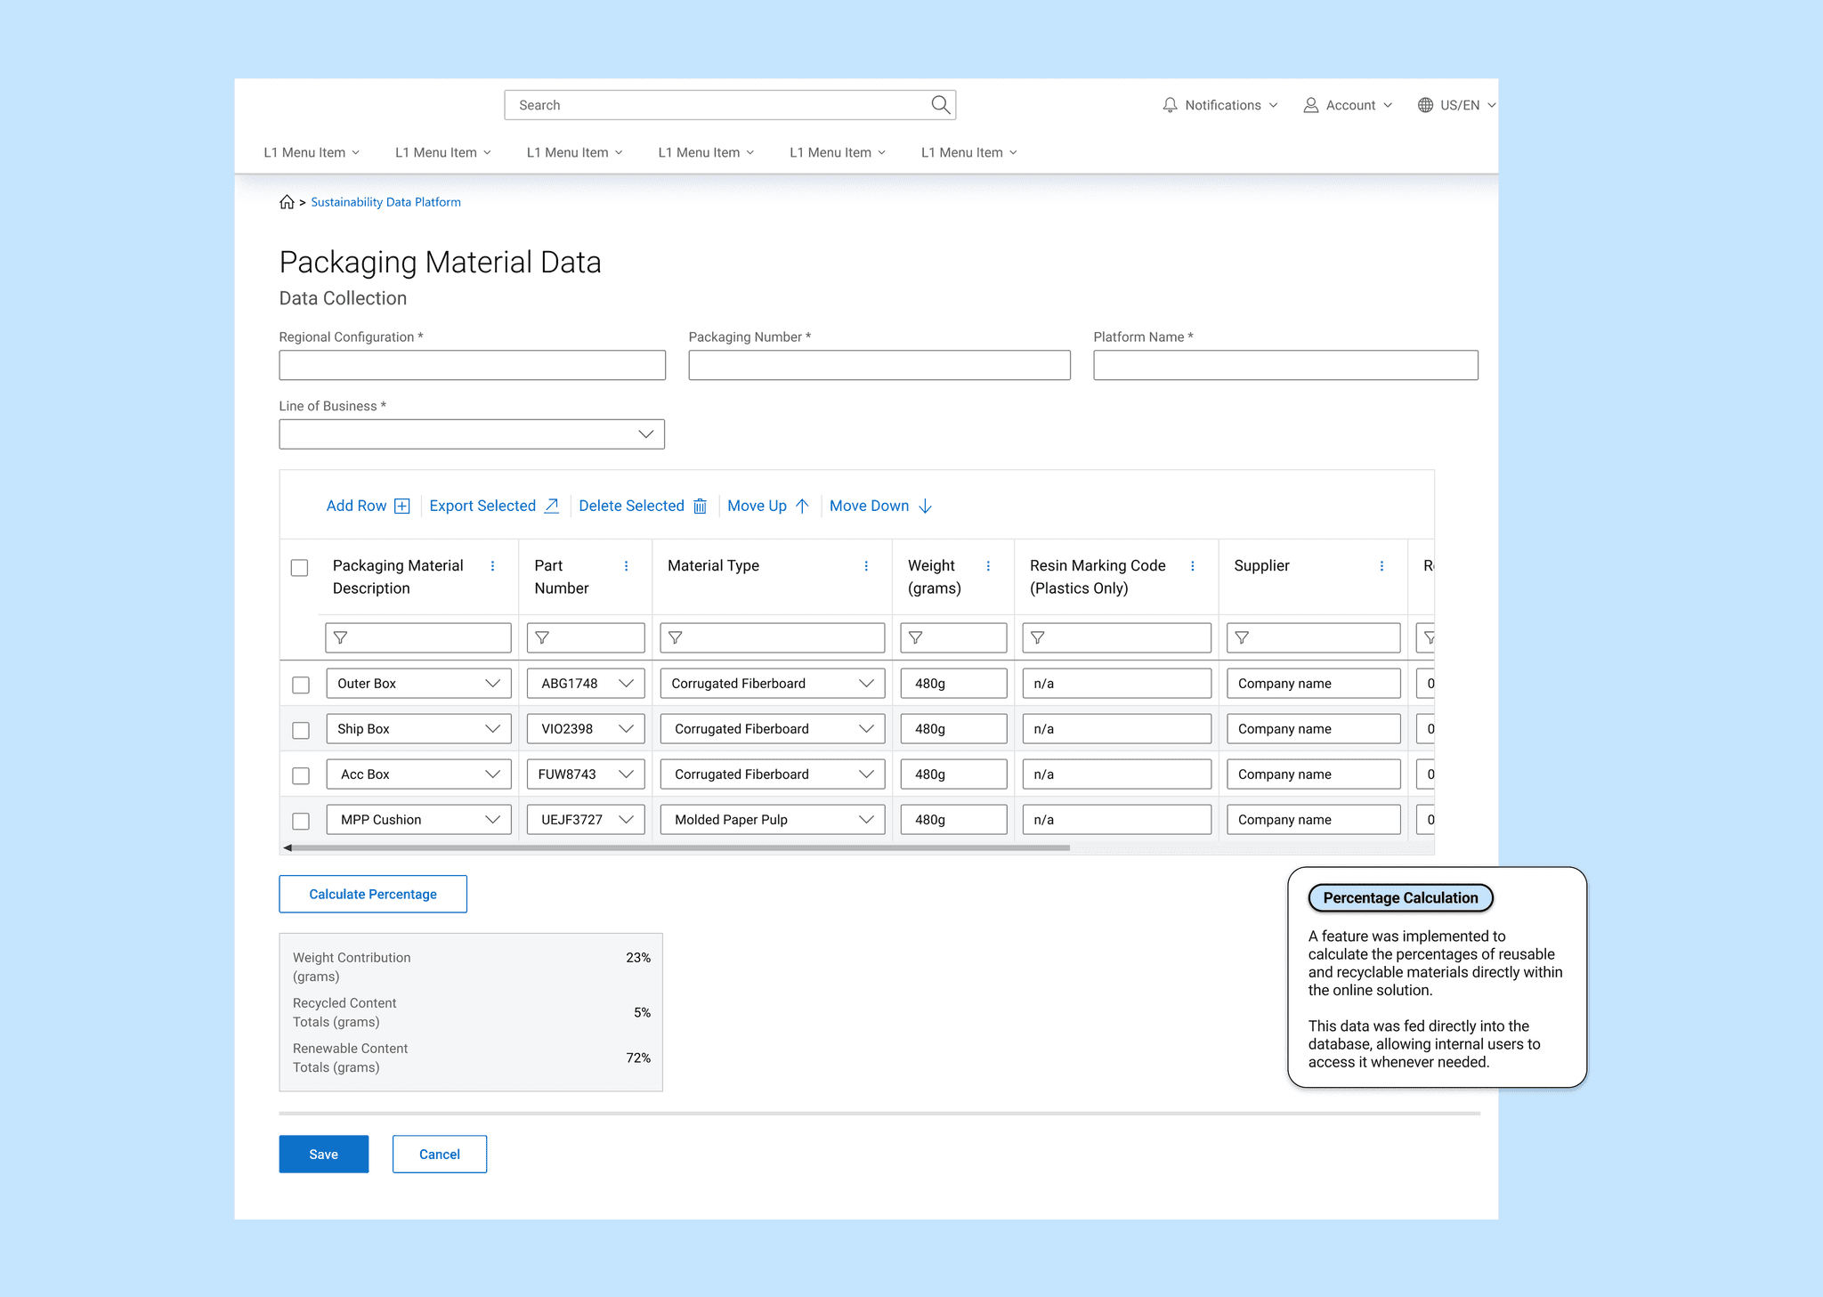
Task: Click the search magnifier icon
Action: click(940, 105)
